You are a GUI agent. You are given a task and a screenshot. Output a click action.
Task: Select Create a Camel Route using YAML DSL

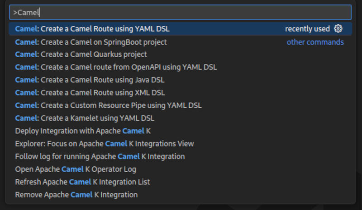(92, 29)
